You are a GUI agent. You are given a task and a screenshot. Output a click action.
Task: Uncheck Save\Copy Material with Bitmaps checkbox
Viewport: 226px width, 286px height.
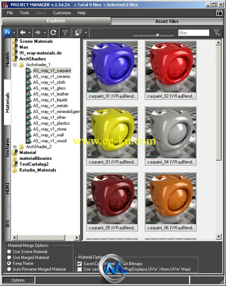pyautogui.click(x=79, y=263)
